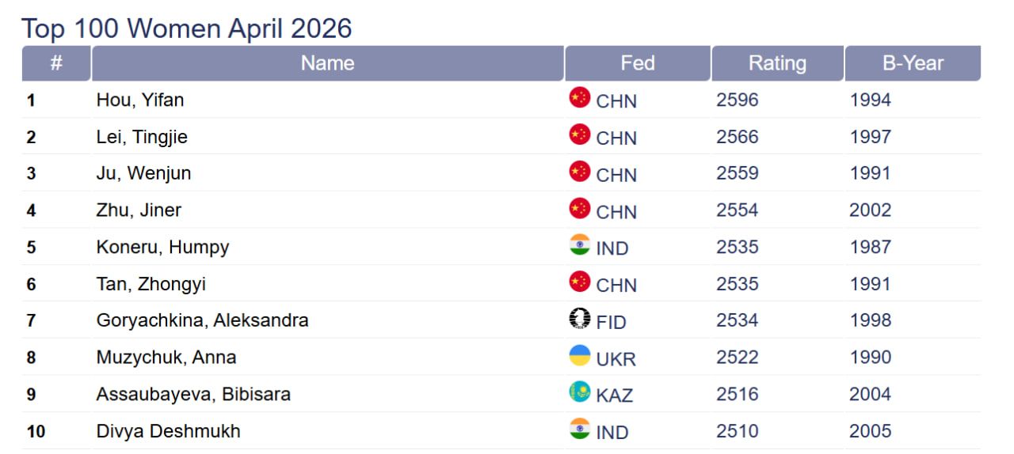Viewport: 1014px width, 454px height.
Task: Open Lei, Tingjie's player name link
Action: 142,137
